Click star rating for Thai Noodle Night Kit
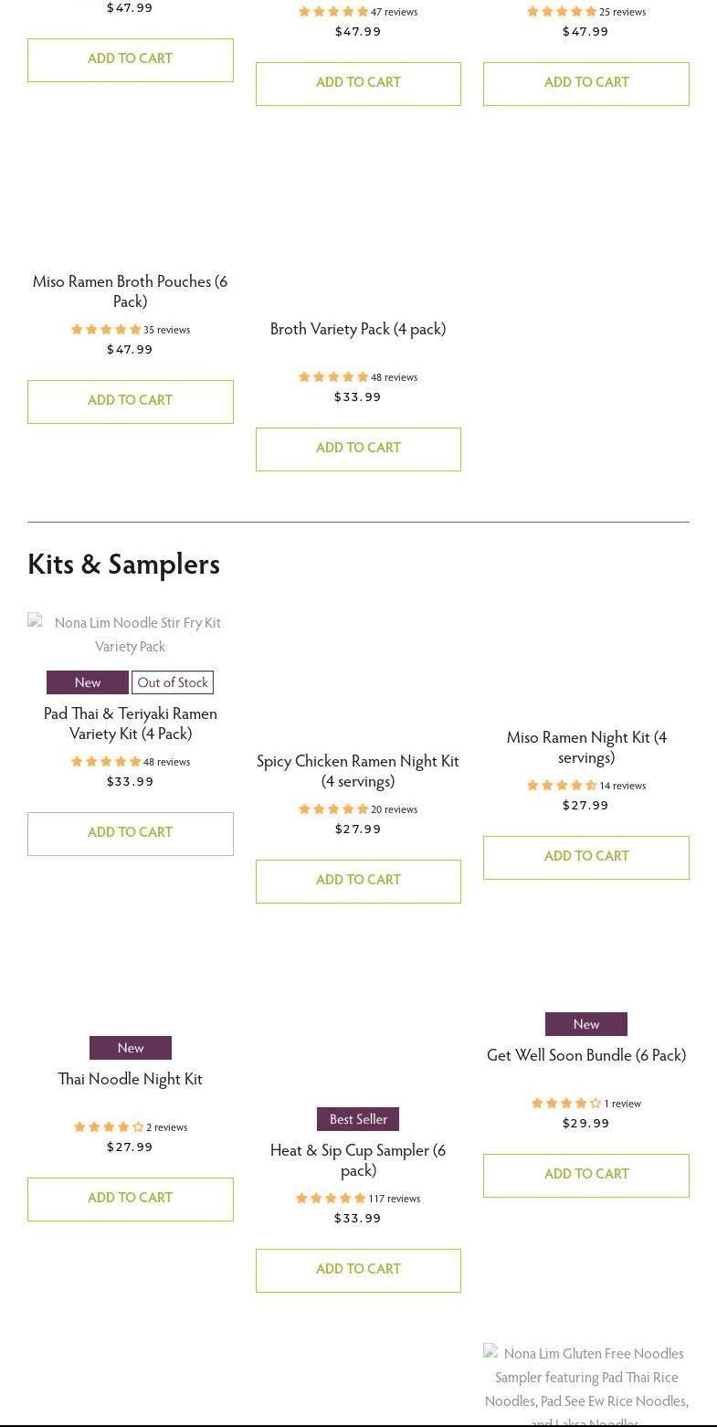Image resolution: width=717 pixels, height=1427 pixels. [x=109, y=1127]
